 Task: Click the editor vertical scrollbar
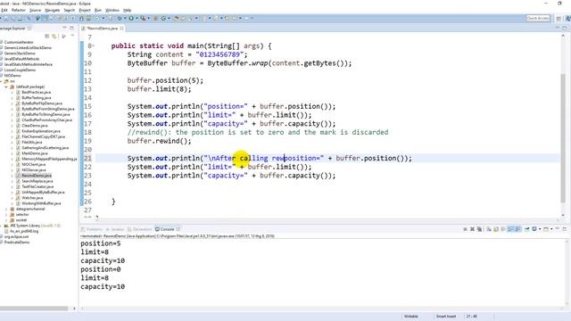(563, 138)
